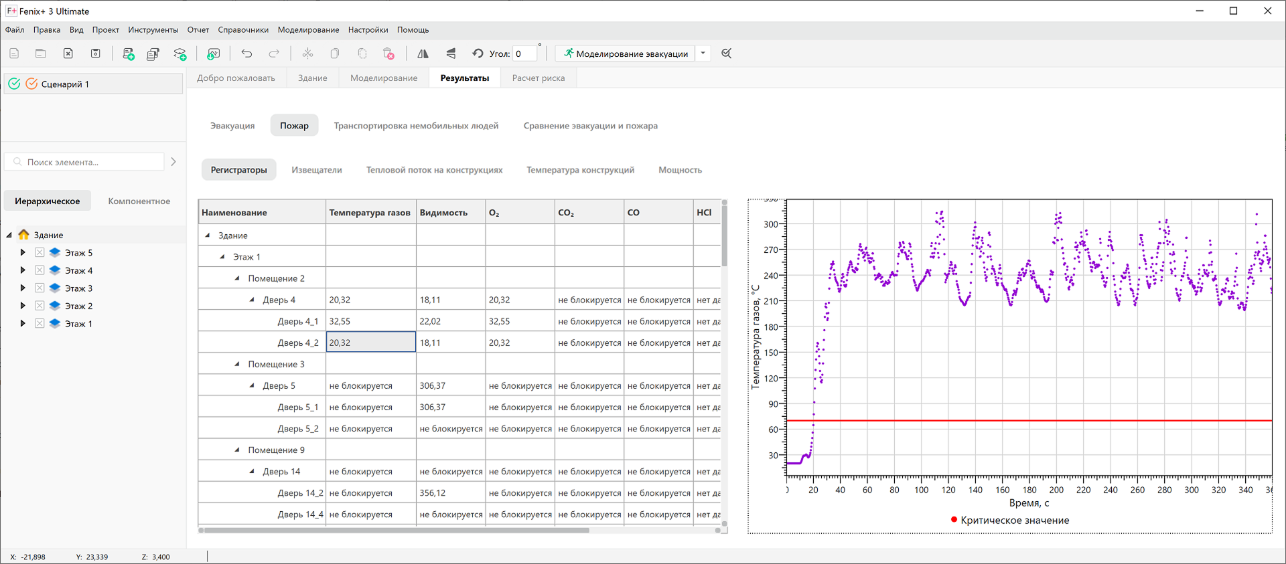Screen dimensions: 1286x564
Task: Click the open project folder icon
Action: click(x=41, y=54)
